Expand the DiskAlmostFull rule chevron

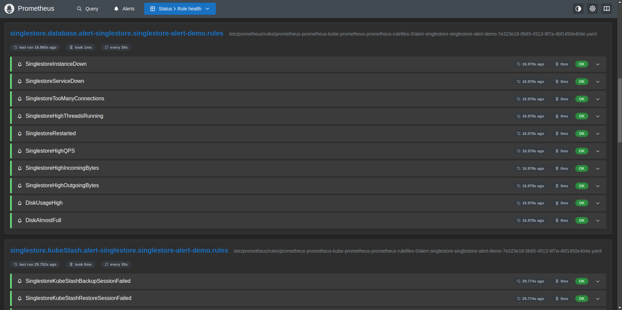598,220
